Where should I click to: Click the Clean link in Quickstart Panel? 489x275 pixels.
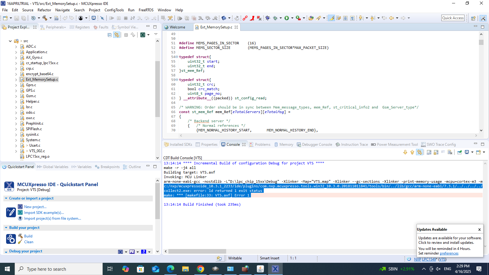click(29, 242)
